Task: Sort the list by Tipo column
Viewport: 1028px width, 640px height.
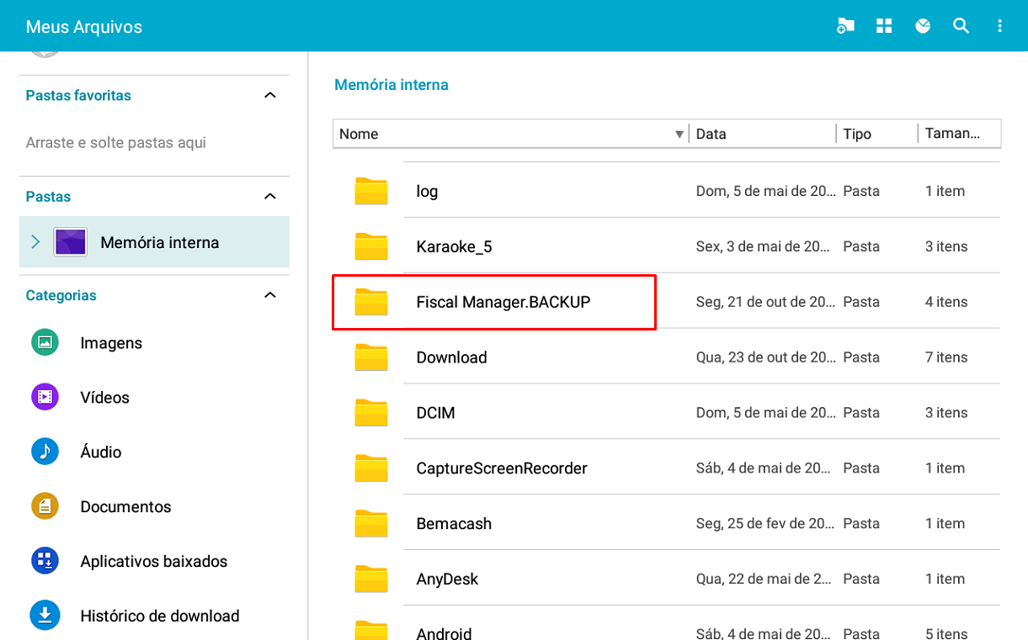Action: 857,134
